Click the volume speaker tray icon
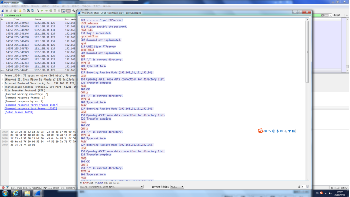The image size is (350, 197). [x=330, y=193]
